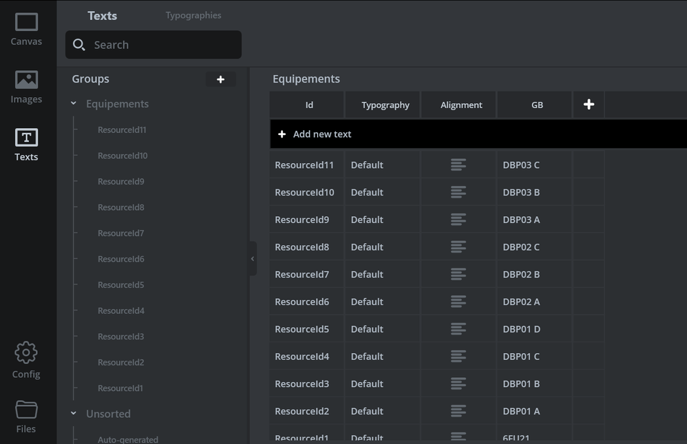687x444 pixels.
Task: Click the alignment icon for ResourceId6
Action: (x=458, y=302)
